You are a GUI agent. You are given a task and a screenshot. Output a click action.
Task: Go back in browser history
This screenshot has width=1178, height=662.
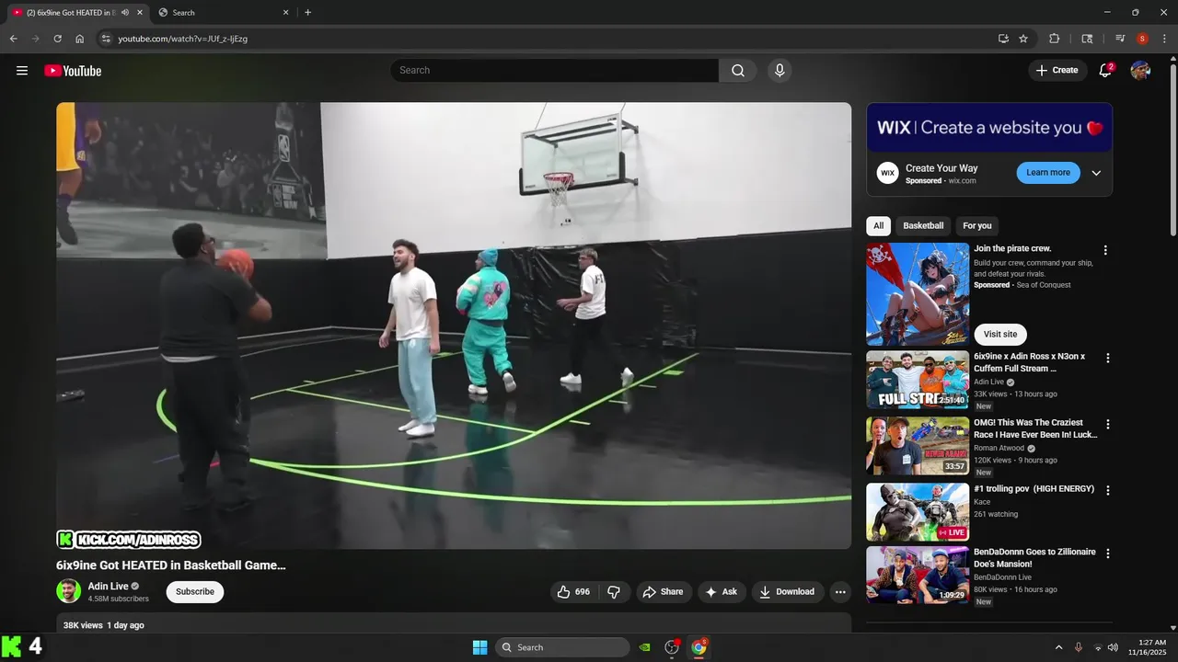tap(13, 39)
